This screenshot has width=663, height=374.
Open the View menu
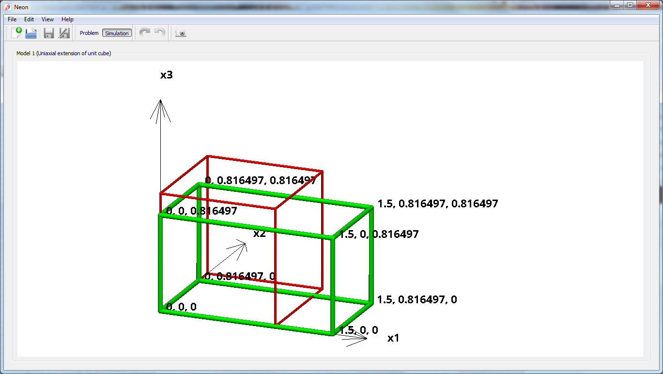coord(47,19)
